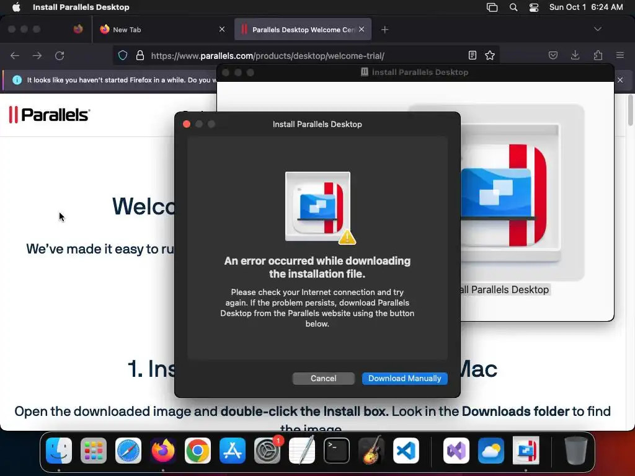This screenshot has height=476, width=635.
Task: Open Spotlight search in menu bar
Action: [x=513, y=7]
